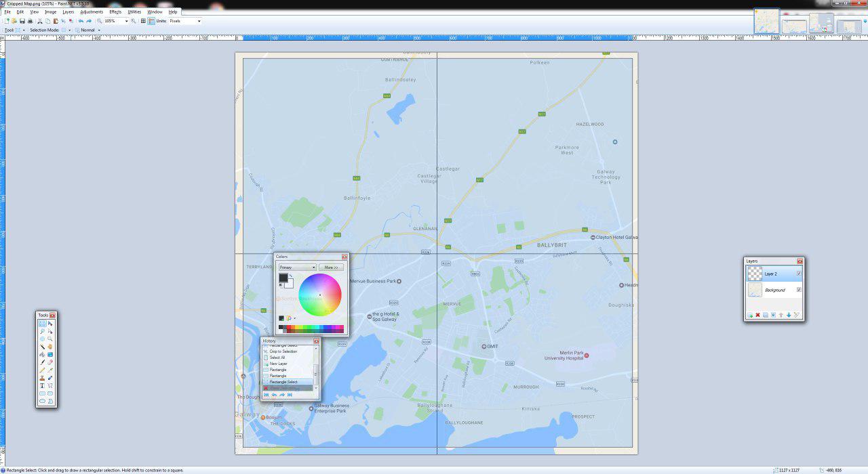Image resolution: width=868 pixels, height=474 pixels.
Task: Select the Move Selected Pixels tool
Action: coord(50,324)
